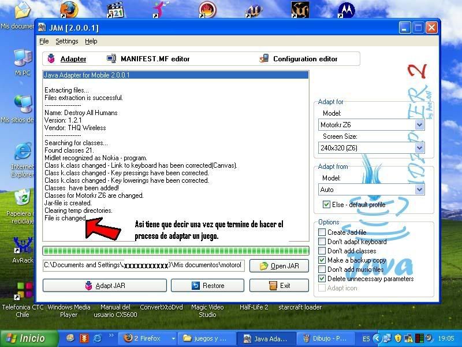Click the MANIFEST.MF editor monitor icon

(x=111, y=58)
